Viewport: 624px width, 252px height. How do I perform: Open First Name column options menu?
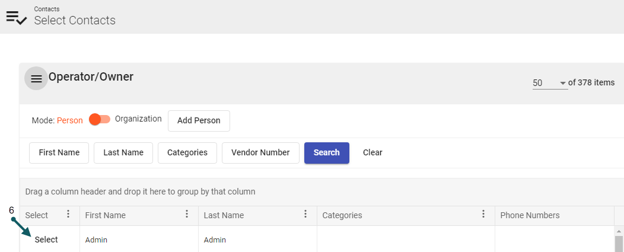click(187, 215)
